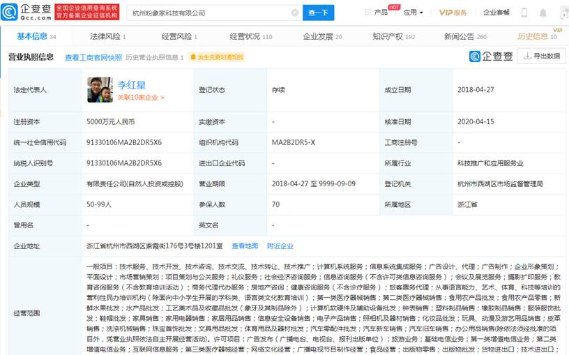This screenshot has height=355, width=569.
Task: Click the Qcc.com logo icon
Action: point(10,12)
